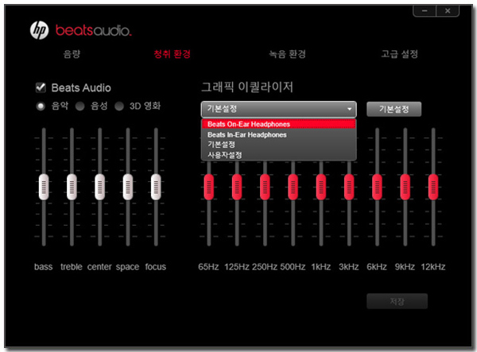Click the 3kHz equalizer slider handle

pos(349,187)
